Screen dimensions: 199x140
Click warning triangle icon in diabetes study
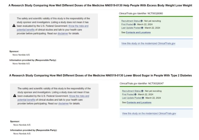point(14,96)
